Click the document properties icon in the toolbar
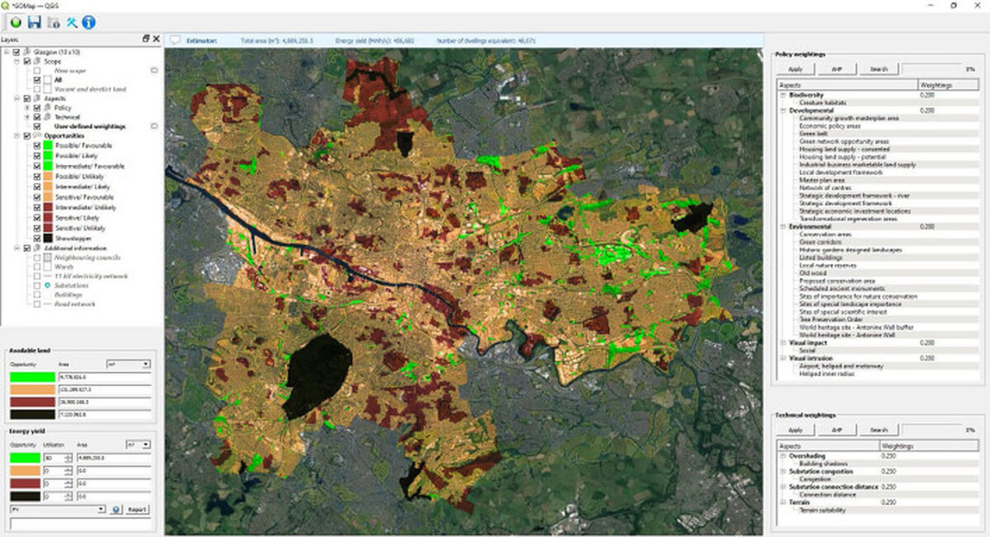This screenshot has height=537, width=990. click(53, 21)
